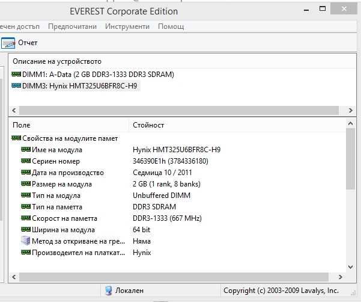Click the Метод за откриване на гре... field
Image resolution: width=361 pixels, height=302 pixels.
[78, 241]
